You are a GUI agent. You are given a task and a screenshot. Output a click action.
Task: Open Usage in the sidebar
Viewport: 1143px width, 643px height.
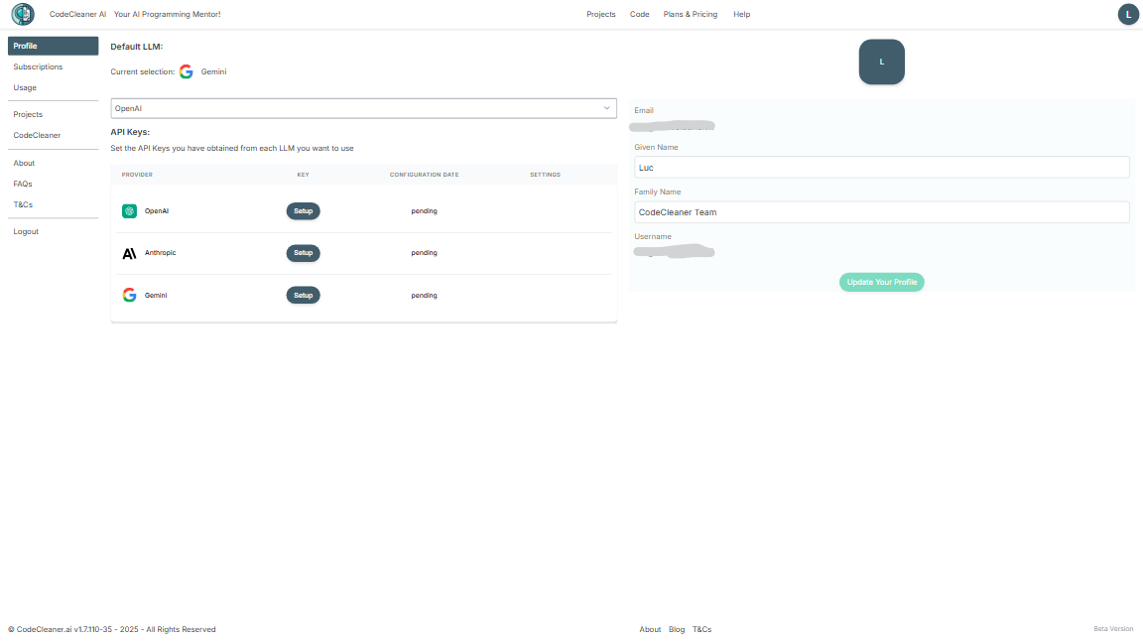[25, 87]
